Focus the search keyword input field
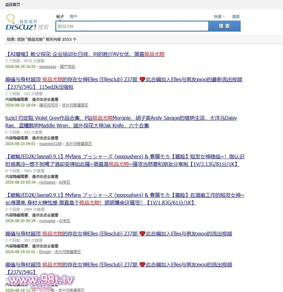 coord(132,26)
